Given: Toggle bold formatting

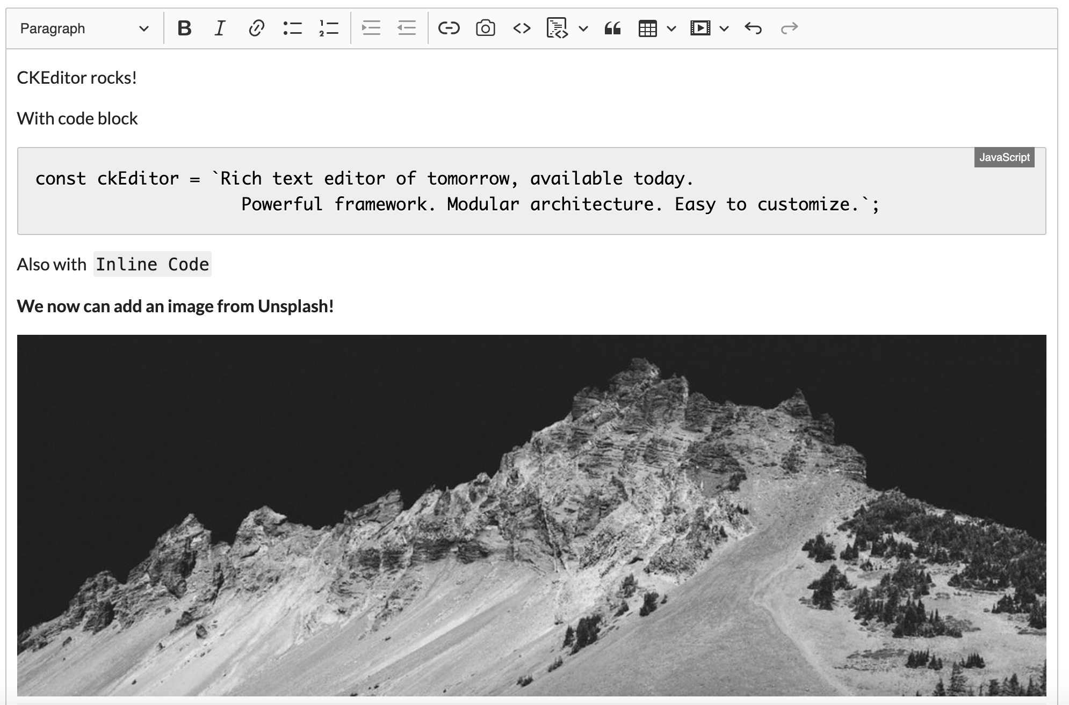Looking at the screenshot, I should pyautogui.click(x=184, y=28).
